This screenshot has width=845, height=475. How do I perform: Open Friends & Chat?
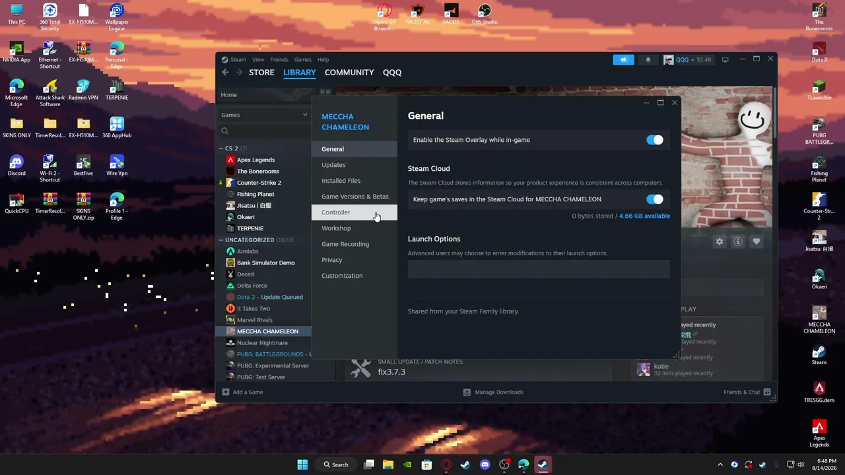coord(747,392)
